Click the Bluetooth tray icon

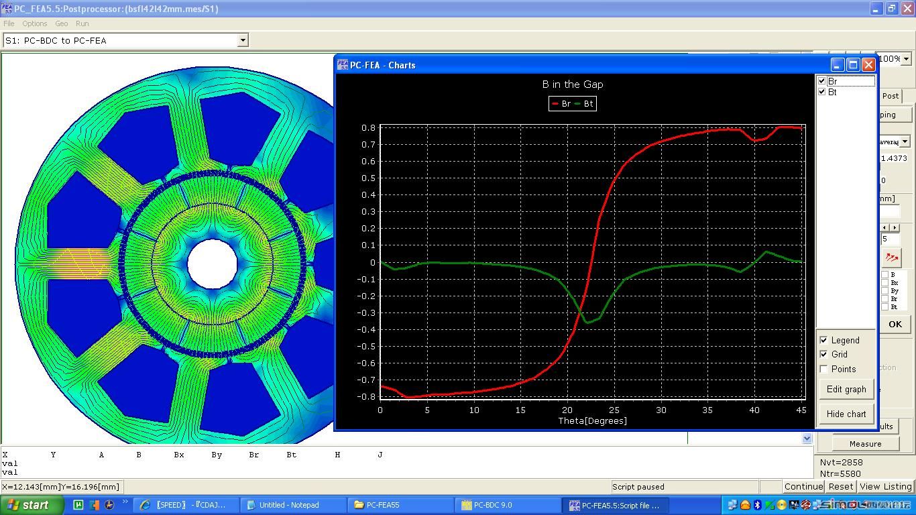click(757, 505)
